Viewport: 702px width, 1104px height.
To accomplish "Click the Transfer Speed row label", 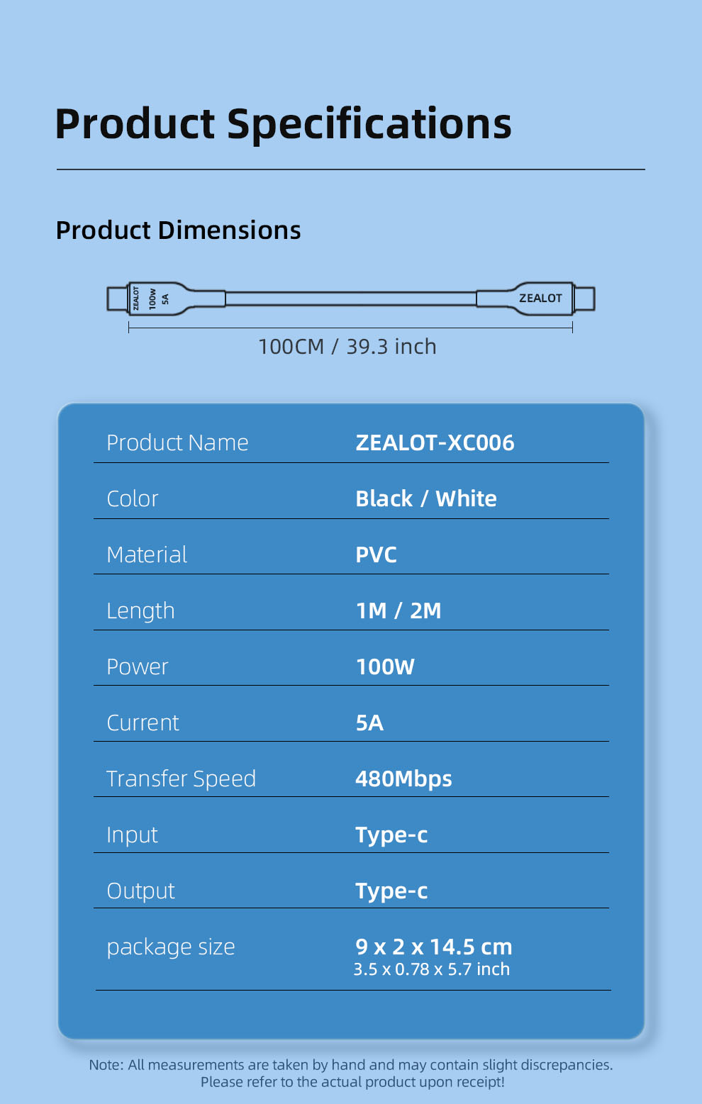I will tap(181, 779).
